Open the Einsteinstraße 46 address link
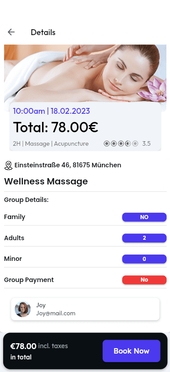170x372 pixels. (68, 165)
